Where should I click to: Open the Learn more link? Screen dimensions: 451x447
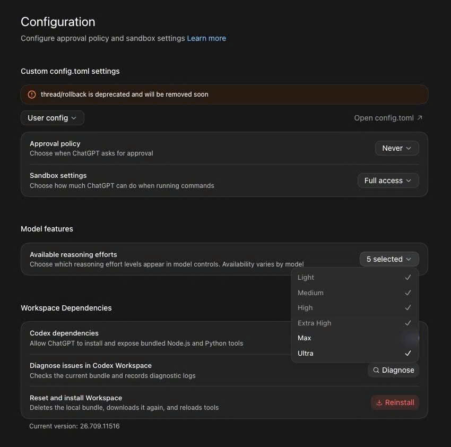click(x=206, y=38)
